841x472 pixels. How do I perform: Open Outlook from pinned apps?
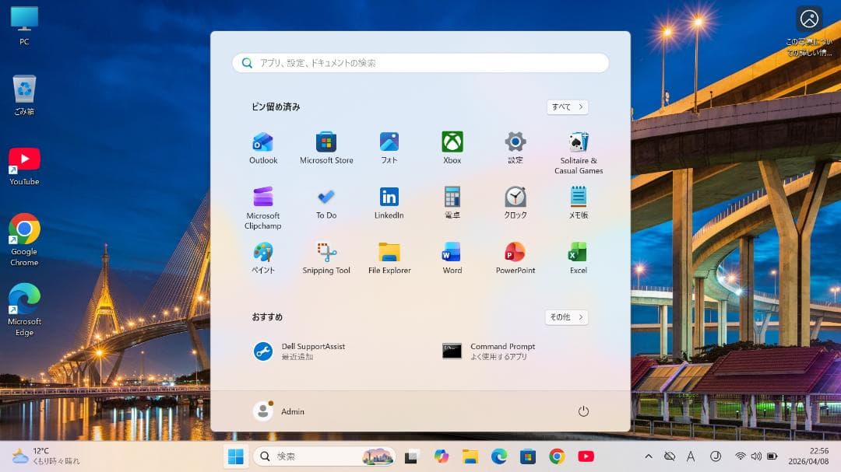pos(263,149)
